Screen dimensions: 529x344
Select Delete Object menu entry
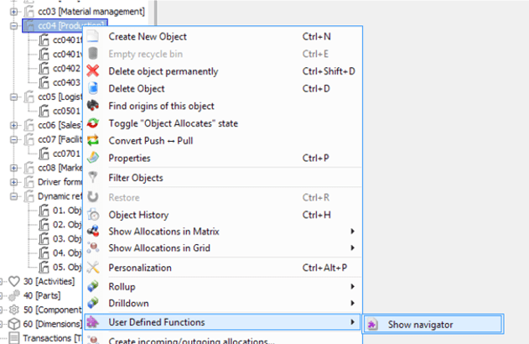[x=223, y=88]
